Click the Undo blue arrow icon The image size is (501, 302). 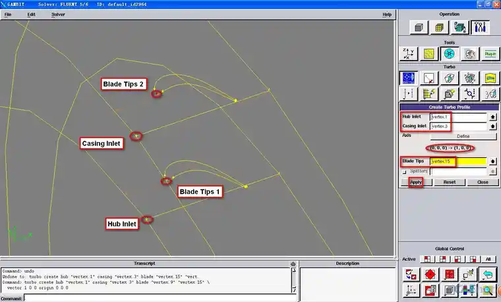pos(488,274)
